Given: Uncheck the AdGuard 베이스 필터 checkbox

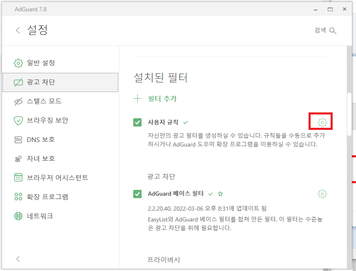Looking at the screenshot, I should (137, 194).
